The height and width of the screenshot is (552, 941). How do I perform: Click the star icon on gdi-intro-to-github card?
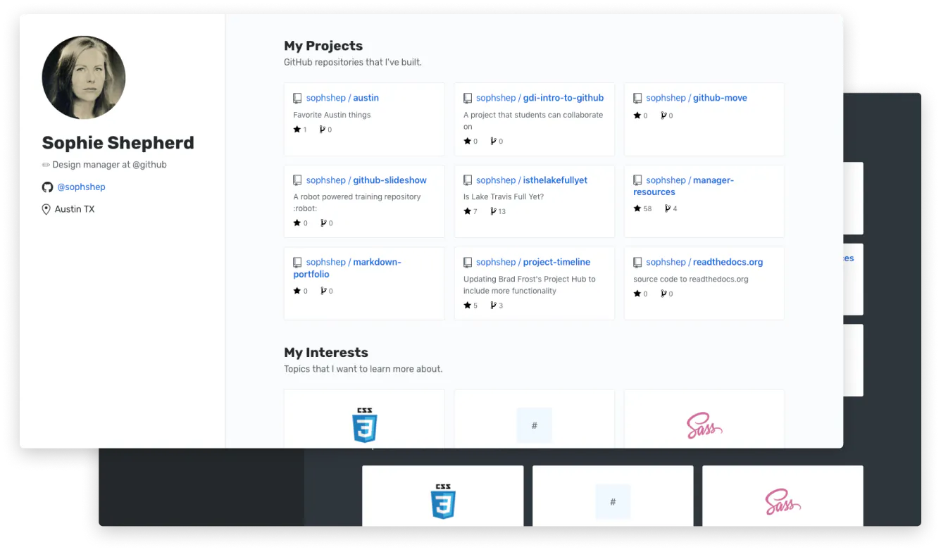coord(467,141)
